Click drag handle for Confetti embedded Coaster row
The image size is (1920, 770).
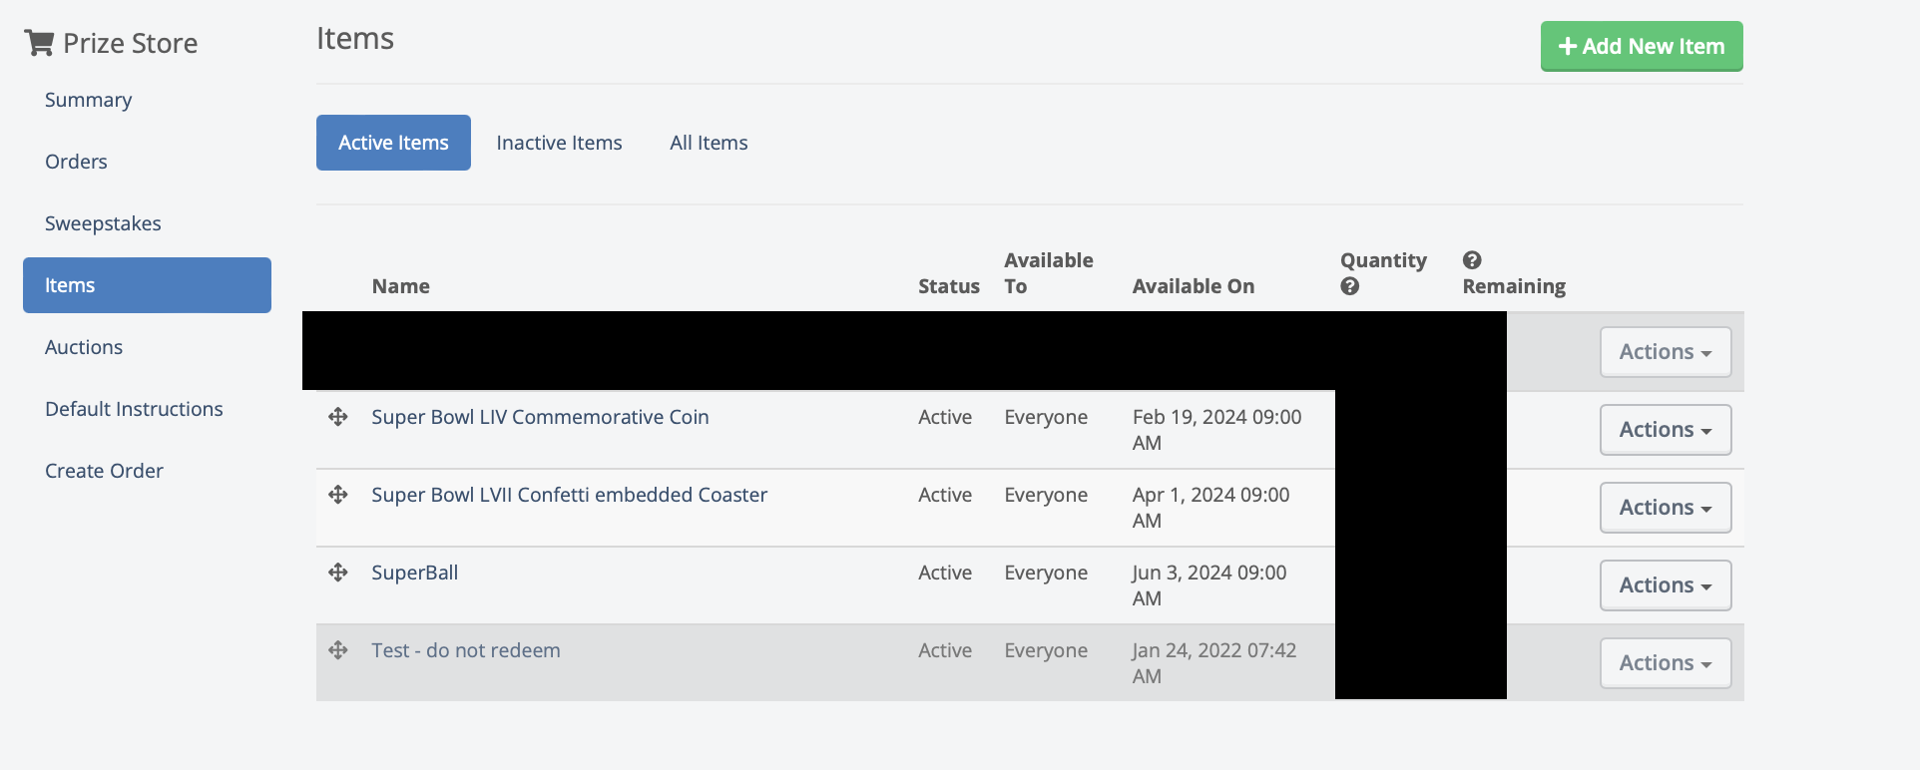[338, 495]
